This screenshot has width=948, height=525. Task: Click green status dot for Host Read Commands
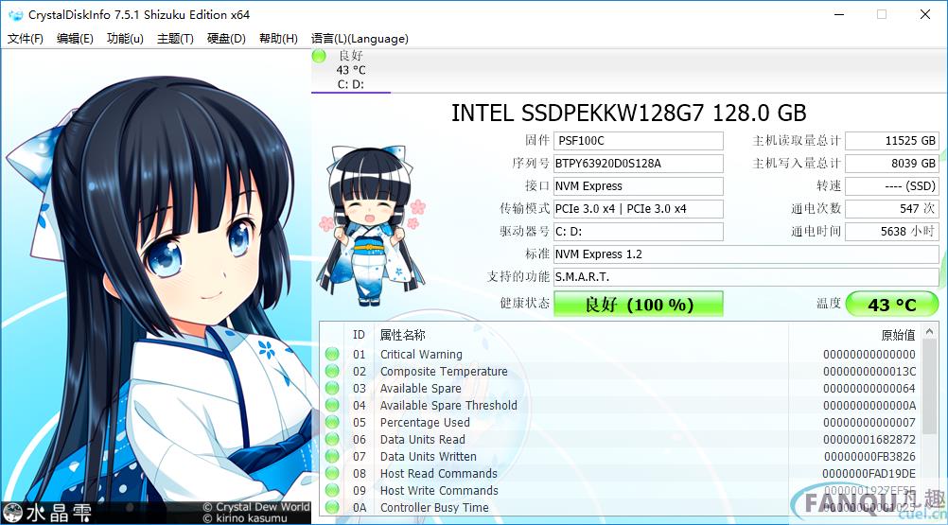(332, 473)
